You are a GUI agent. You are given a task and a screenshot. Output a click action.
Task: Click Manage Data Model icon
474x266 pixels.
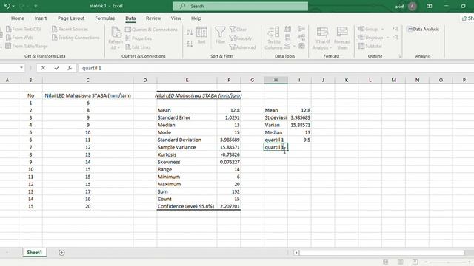[x=301, y=46]
